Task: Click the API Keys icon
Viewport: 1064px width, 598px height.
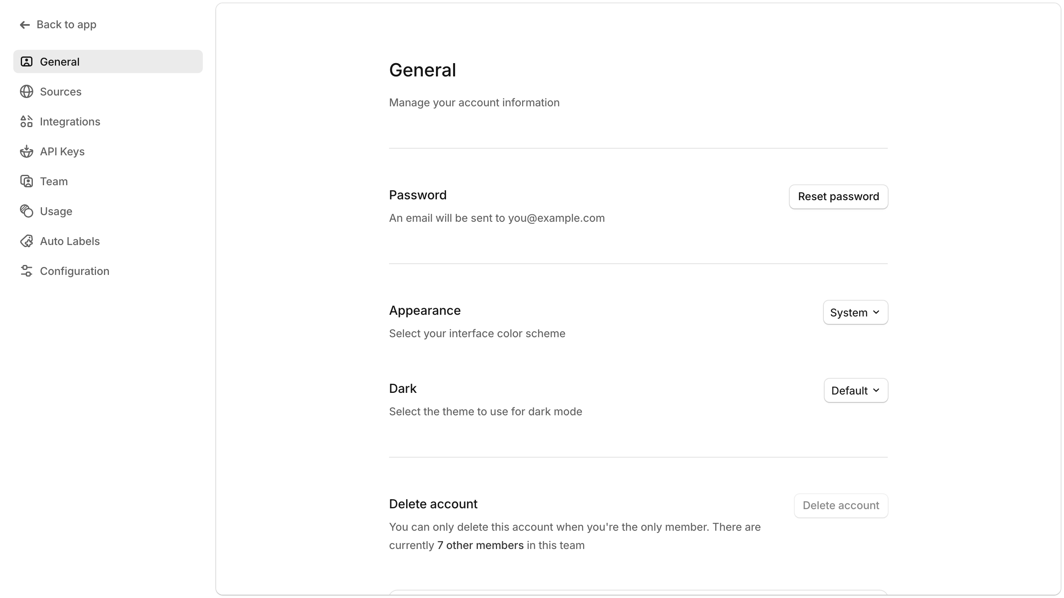Action: [x=27, y=152]
